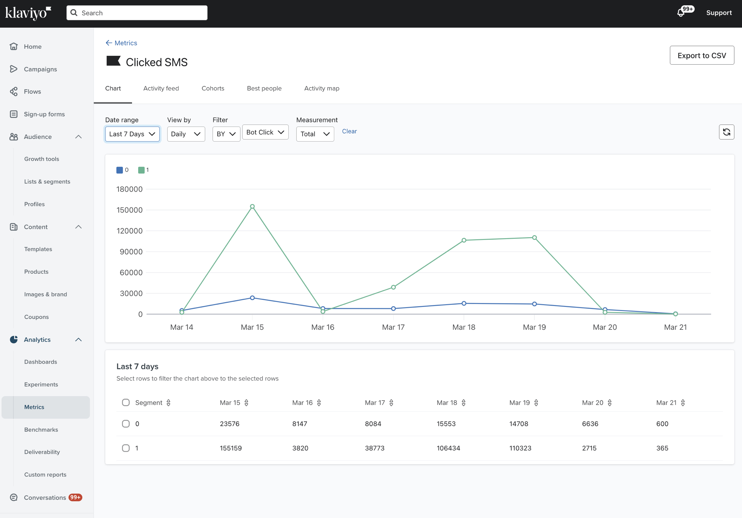Switch to the Activity feed tab
742x518 pixels.
pos(161,88)
